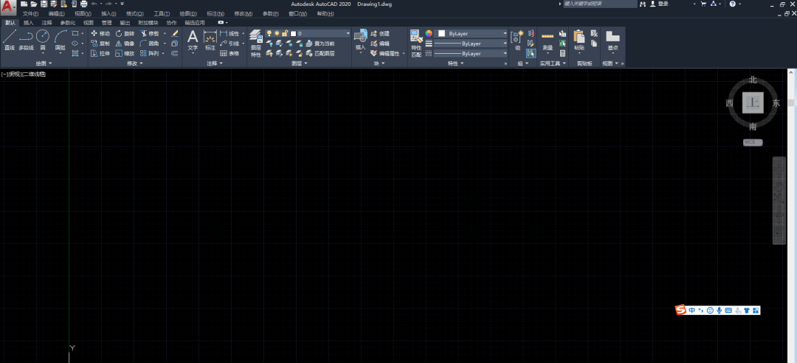Select the Line (直线) drawing tool
The width and height of the screenshot is (797, 363).
[10, 38]
